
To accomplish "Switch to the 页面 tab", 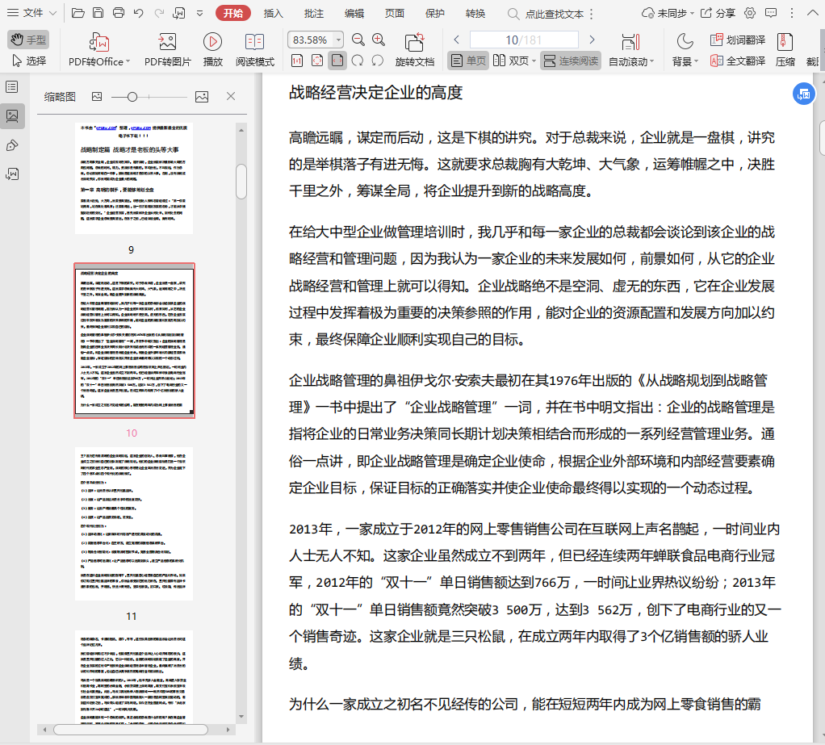I will point(394,13).
